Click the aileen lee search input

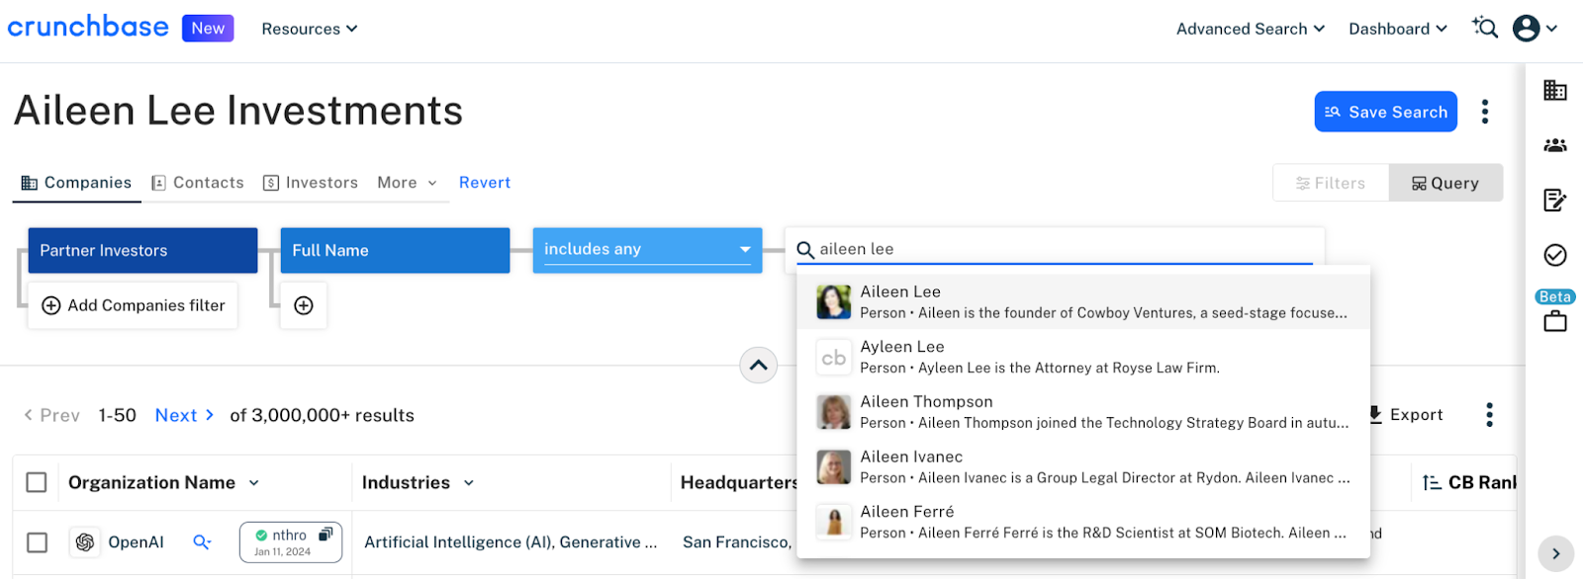coord(1055,249)
